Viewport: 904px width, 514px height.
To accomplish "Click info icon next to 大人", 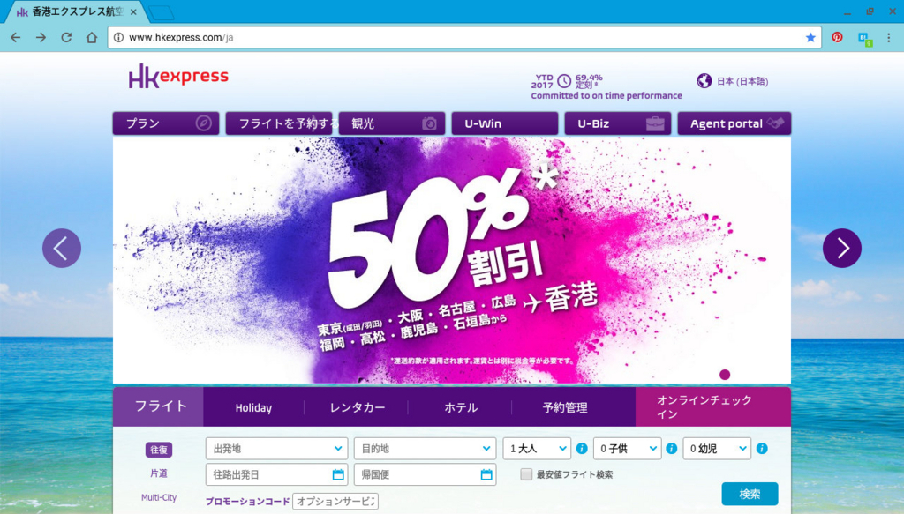I will pos(582,449).
